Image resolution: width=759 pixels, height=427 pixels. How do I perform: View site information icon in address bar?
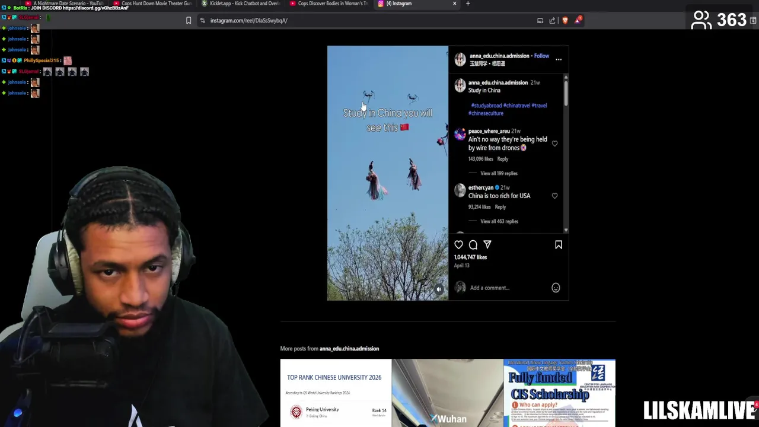tap(202, 20)
